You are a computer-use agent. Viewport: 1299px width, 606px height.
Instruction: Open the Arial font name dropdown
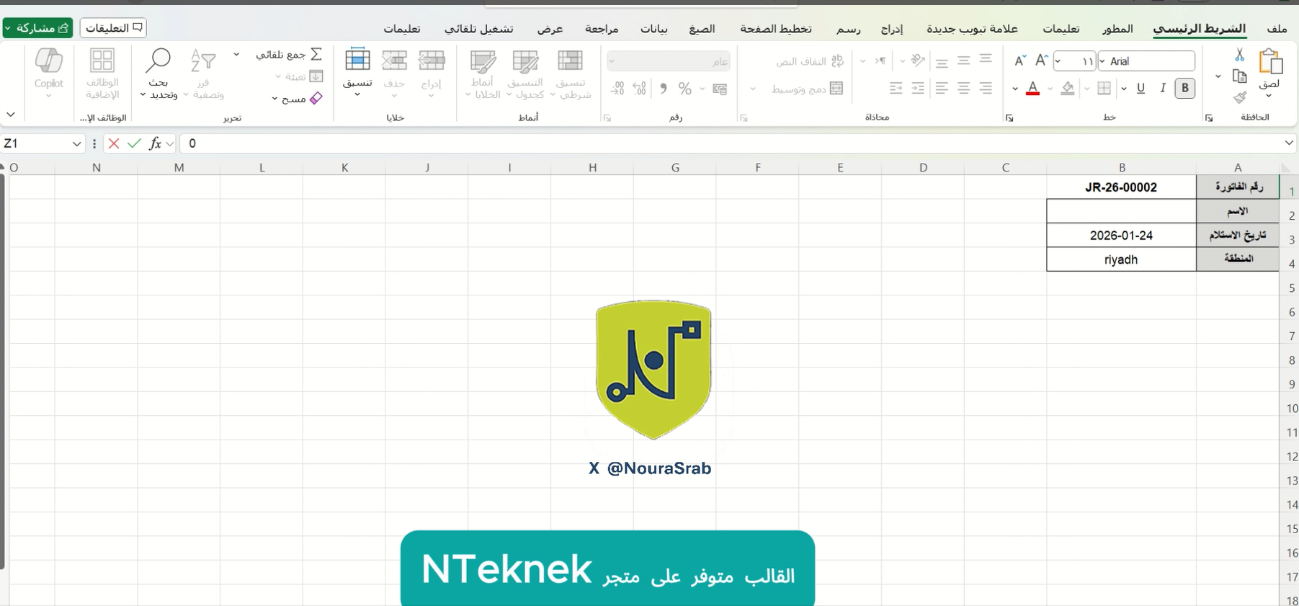coord(1102,61)
